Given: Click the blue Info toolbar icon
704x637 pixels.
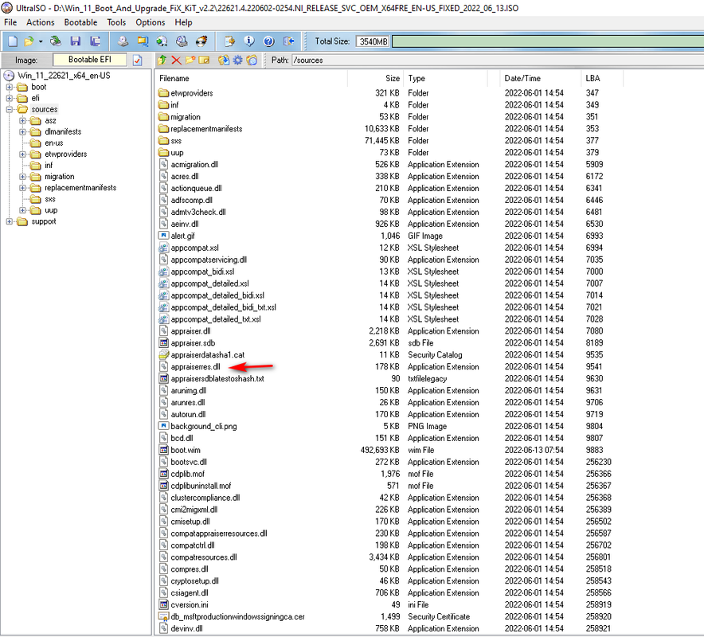Looking at the screenshot, I should (248, 41).
